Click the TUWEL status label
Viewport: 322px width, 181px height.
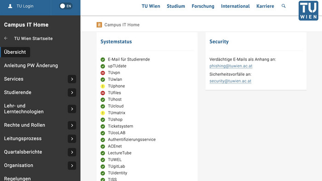point(115,160)
